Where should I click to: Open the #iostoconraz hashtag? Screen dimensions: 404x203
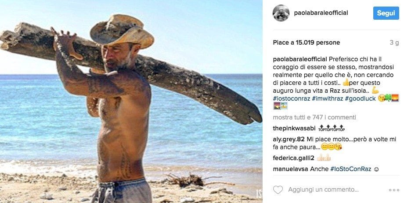[x=292, y=98]
